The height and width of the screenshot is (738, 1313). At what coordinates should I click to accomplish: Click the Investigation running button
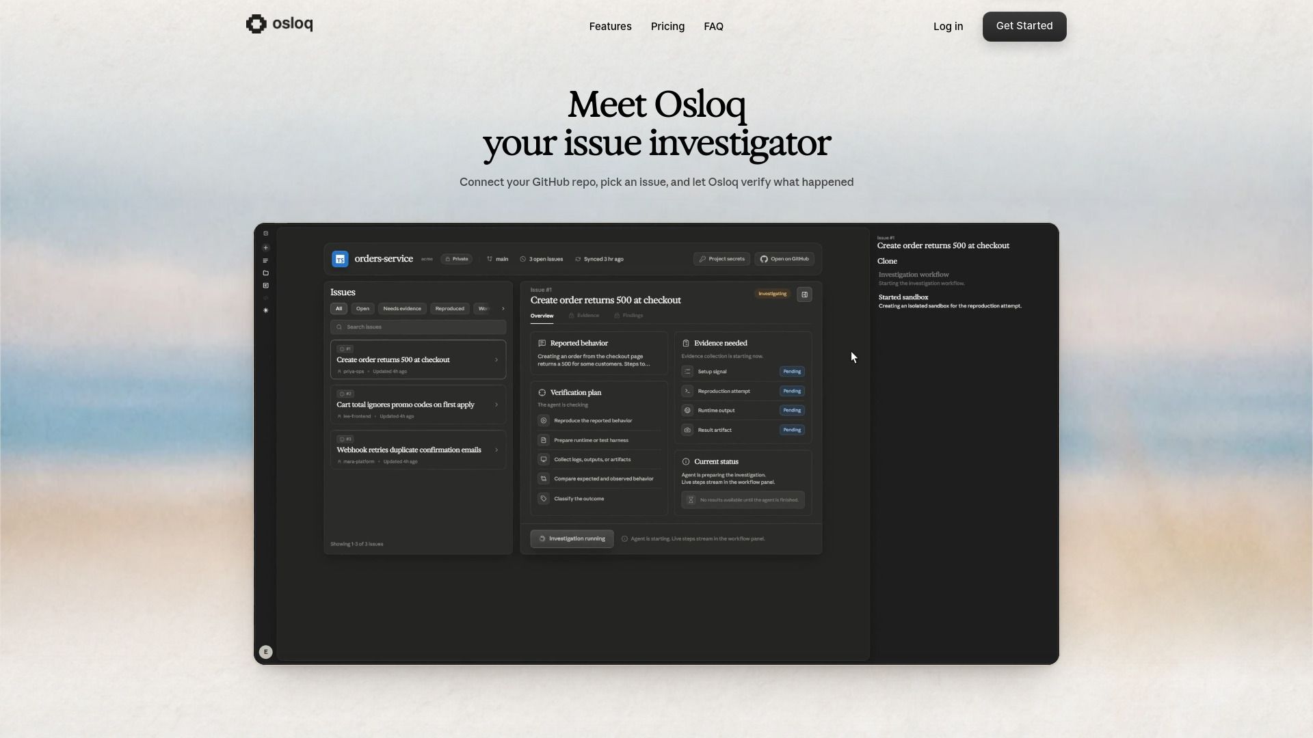tap(572, 538)
